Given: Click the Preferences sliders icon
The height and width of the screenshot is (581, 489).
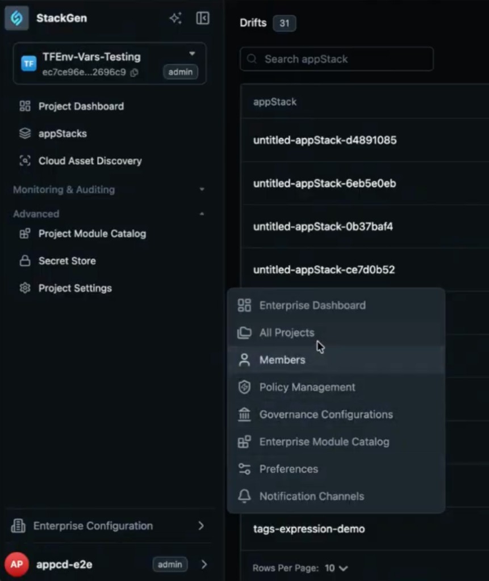Looking at the screenshot, I should coord(244,469).
